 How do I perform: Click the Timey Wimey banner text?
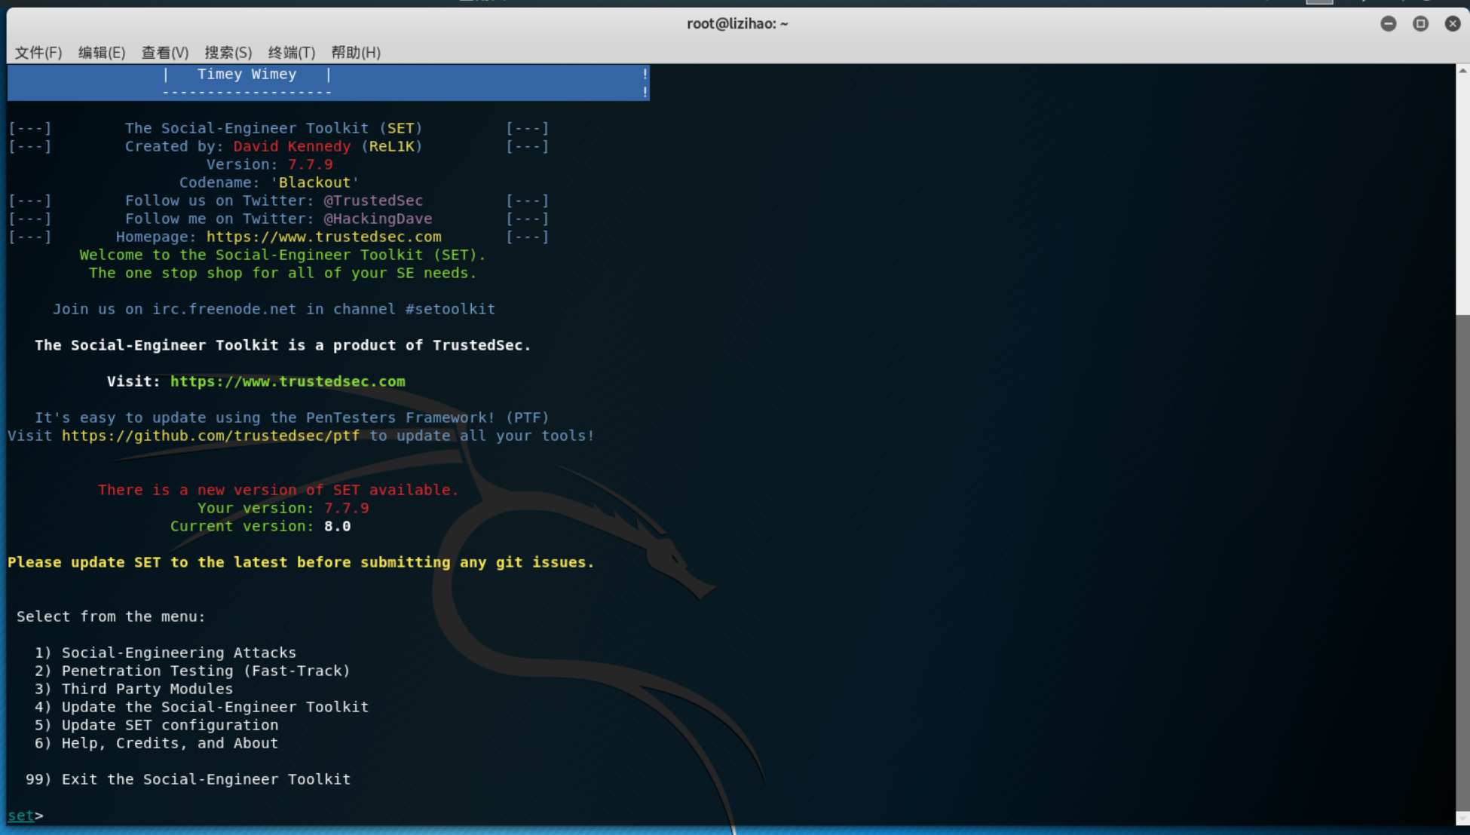coord(247,74)
